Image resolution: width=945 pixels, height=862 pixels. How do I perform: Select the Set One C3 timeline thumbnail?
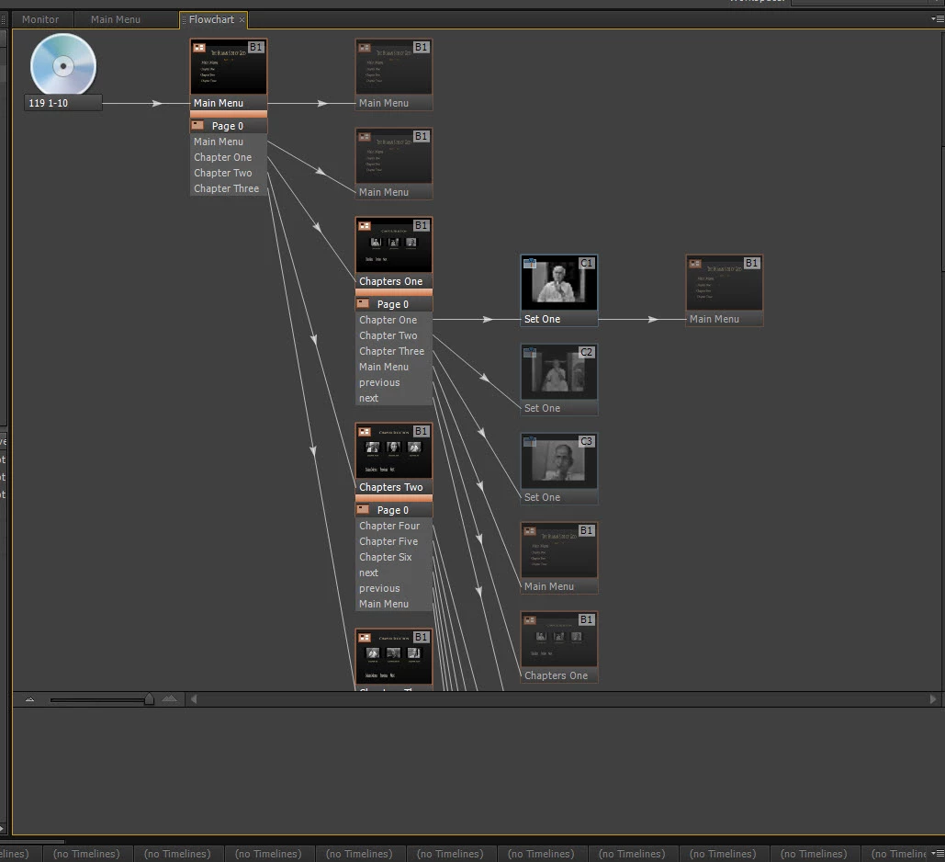558,462
